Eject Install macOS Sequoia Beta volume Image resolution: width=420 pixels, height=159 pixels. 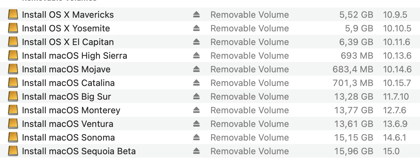196,151
